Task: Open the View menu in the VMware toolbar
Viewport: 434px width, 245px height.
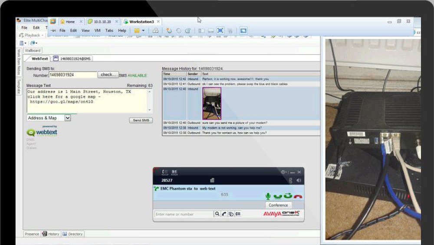Action: coord(85,30)
